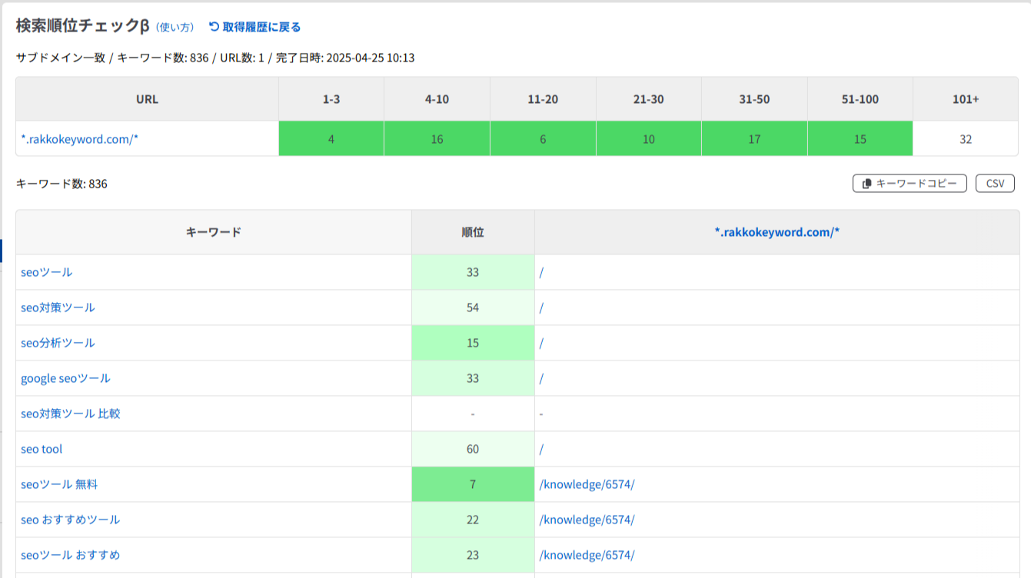1031x578 pixels.
Task: Open the seoツール keyword link
Action: pos(47,272)
